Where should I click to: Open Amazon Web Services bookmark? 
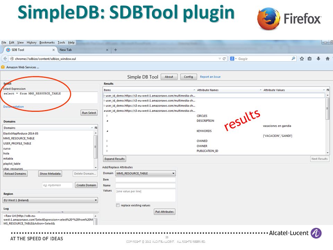[20, 67]
